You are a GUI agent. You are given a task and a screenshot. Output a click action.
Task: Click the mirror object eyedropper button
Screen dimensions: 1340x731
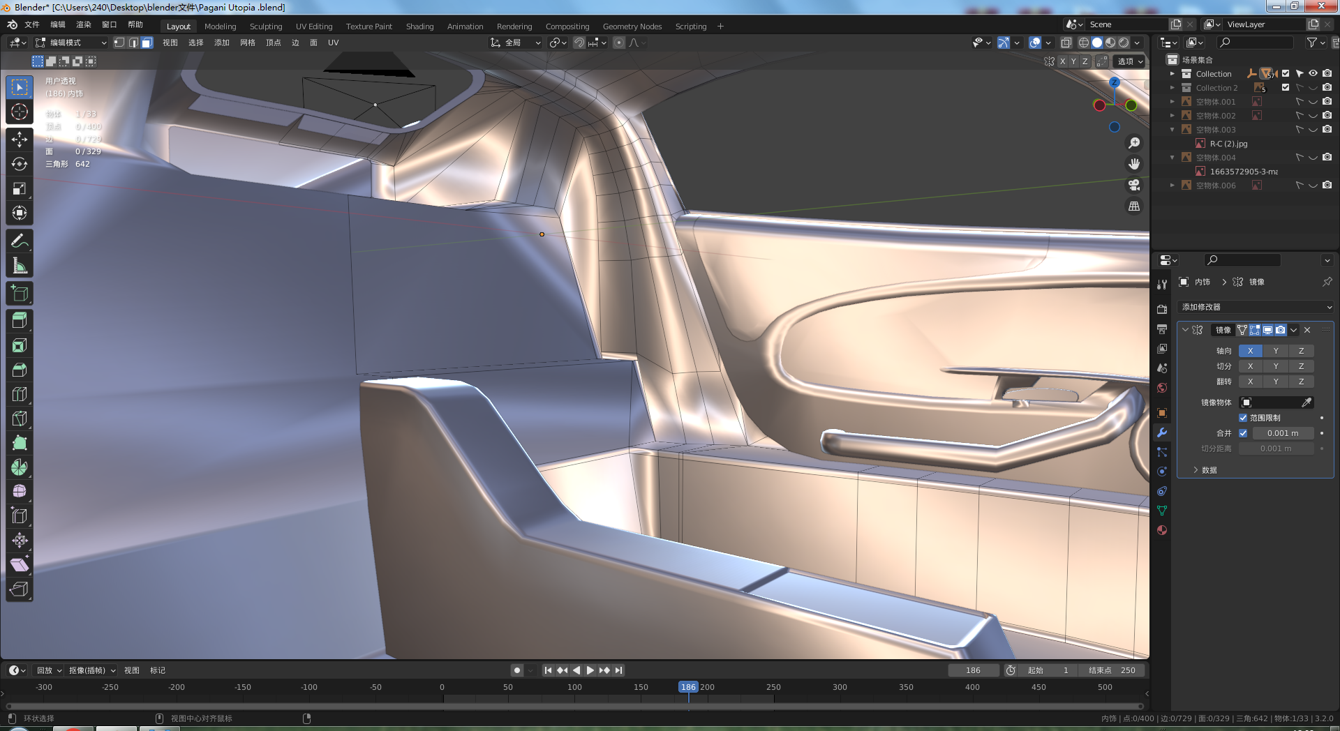(1306, 402)
